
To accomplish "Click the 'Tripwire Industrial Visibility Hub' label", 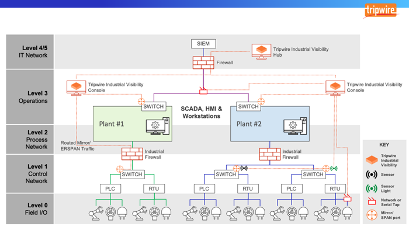I will 301,52.
